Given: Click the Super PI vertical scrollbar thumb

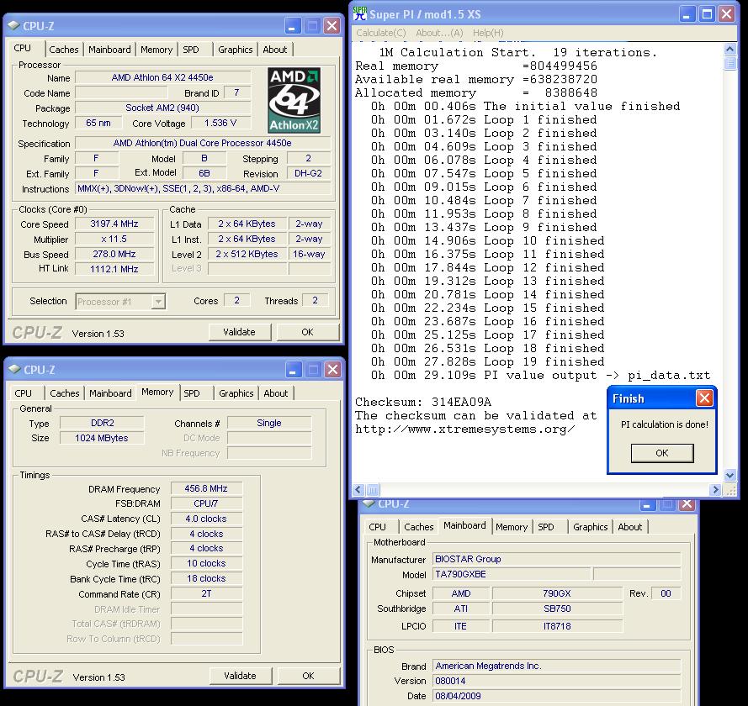Looking at the screenshot, I should tap(729, 63).
